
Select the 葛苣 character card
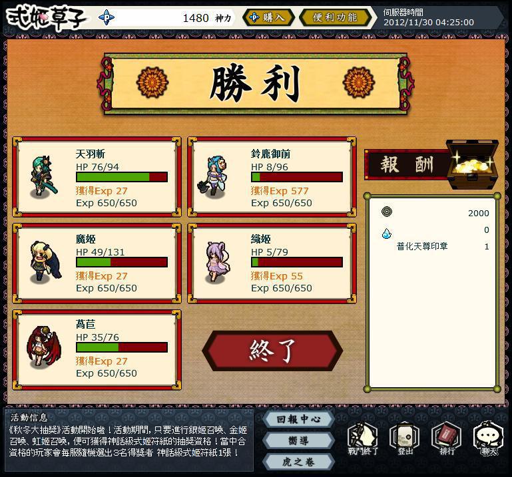point(97,350)
